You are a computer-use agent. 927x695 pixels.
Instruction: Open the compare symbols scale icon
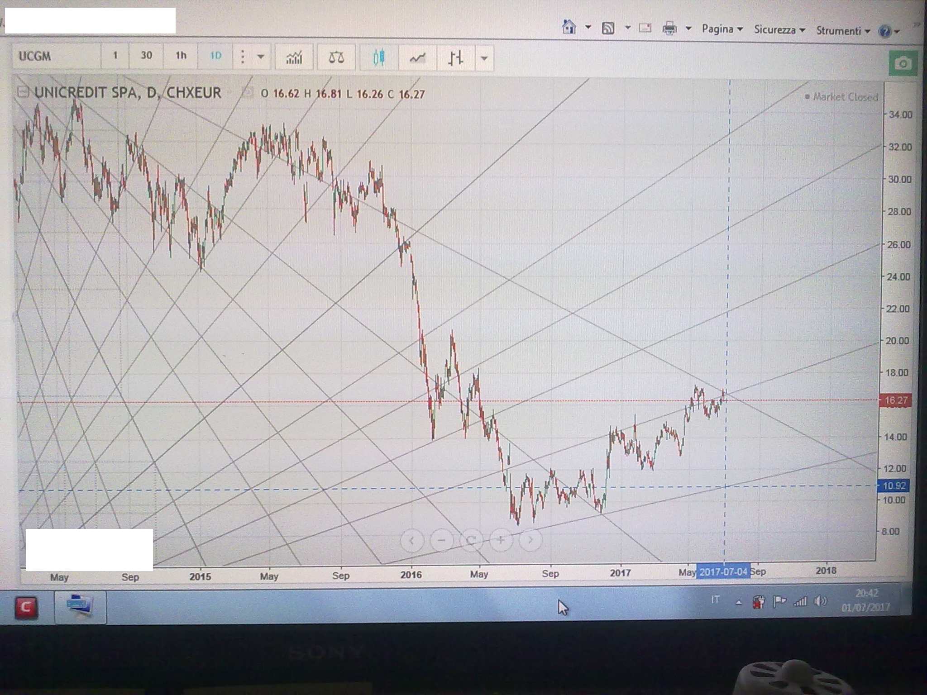click(x=336, y=57)
